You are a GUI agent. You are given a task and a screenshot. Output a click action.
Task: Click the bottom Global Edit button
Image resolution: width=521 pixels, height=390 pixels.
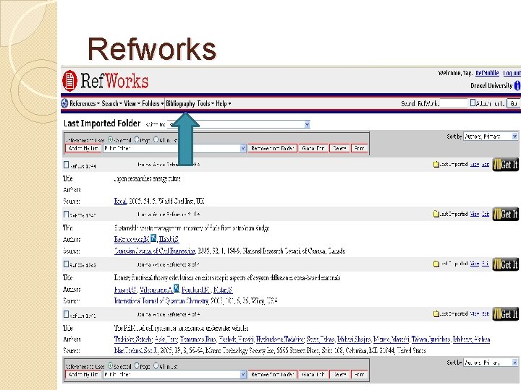(313, 374)
